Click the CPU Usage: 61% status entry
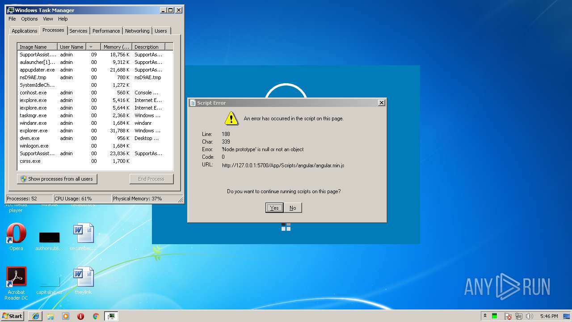The width and height of the screenshot is (572, 322). [x=82, y=199]
